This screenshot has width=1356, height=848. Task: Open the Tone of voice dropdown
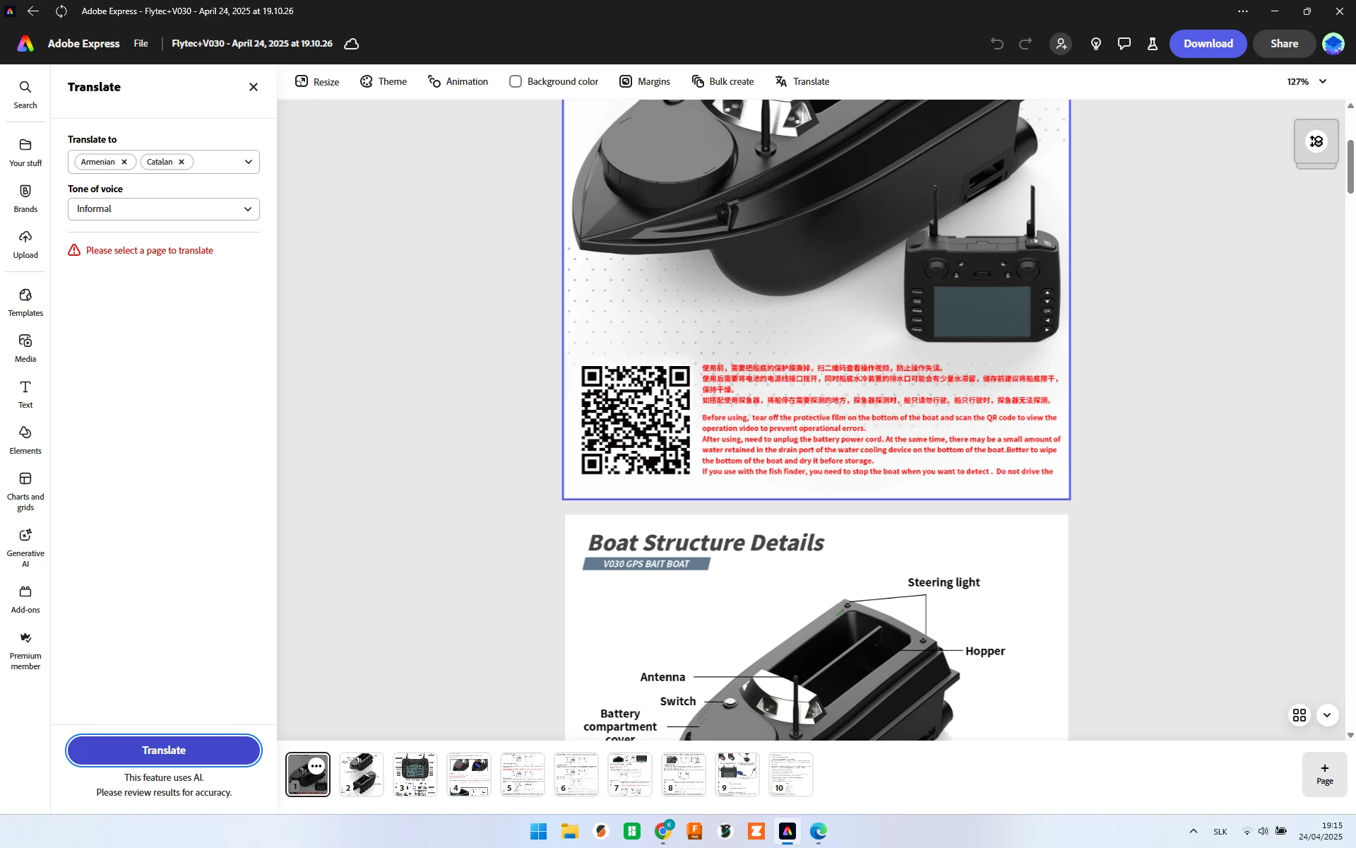164,209
